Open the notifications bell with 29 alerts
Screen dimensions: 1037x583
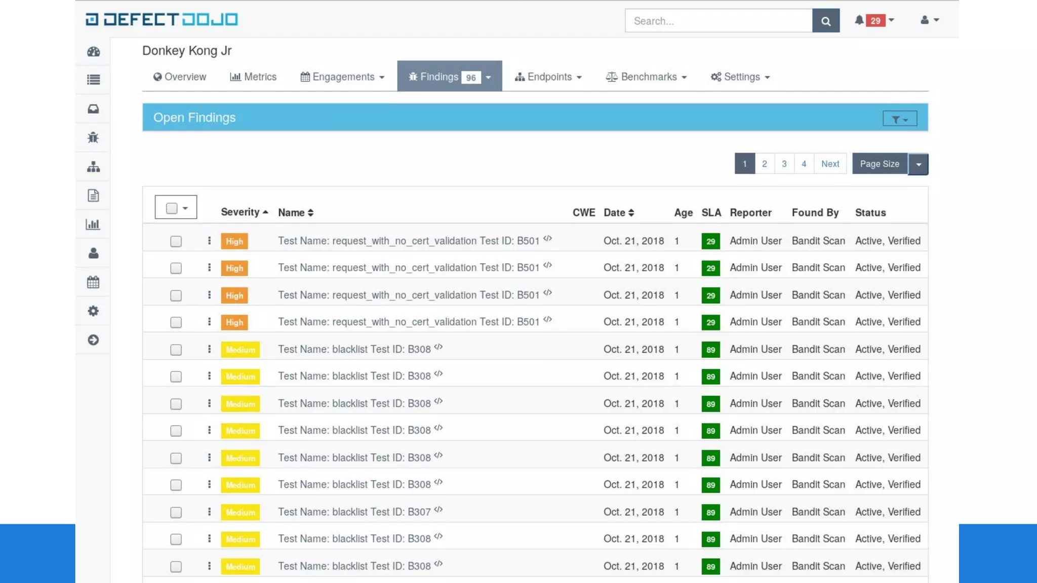[874, 21]
